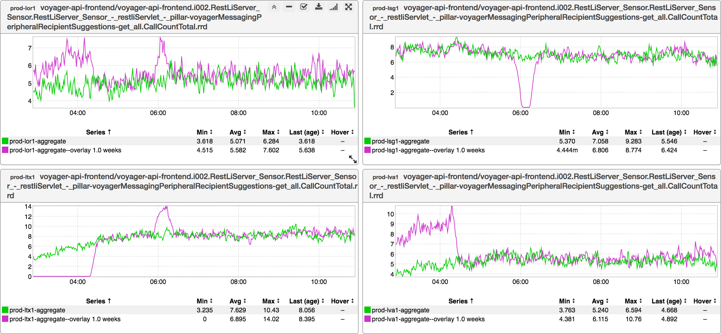Viewport: 721px width, 334px height.
Task: Click the prod-lsg1 panel title header
Action: click(x=542, y=17)
